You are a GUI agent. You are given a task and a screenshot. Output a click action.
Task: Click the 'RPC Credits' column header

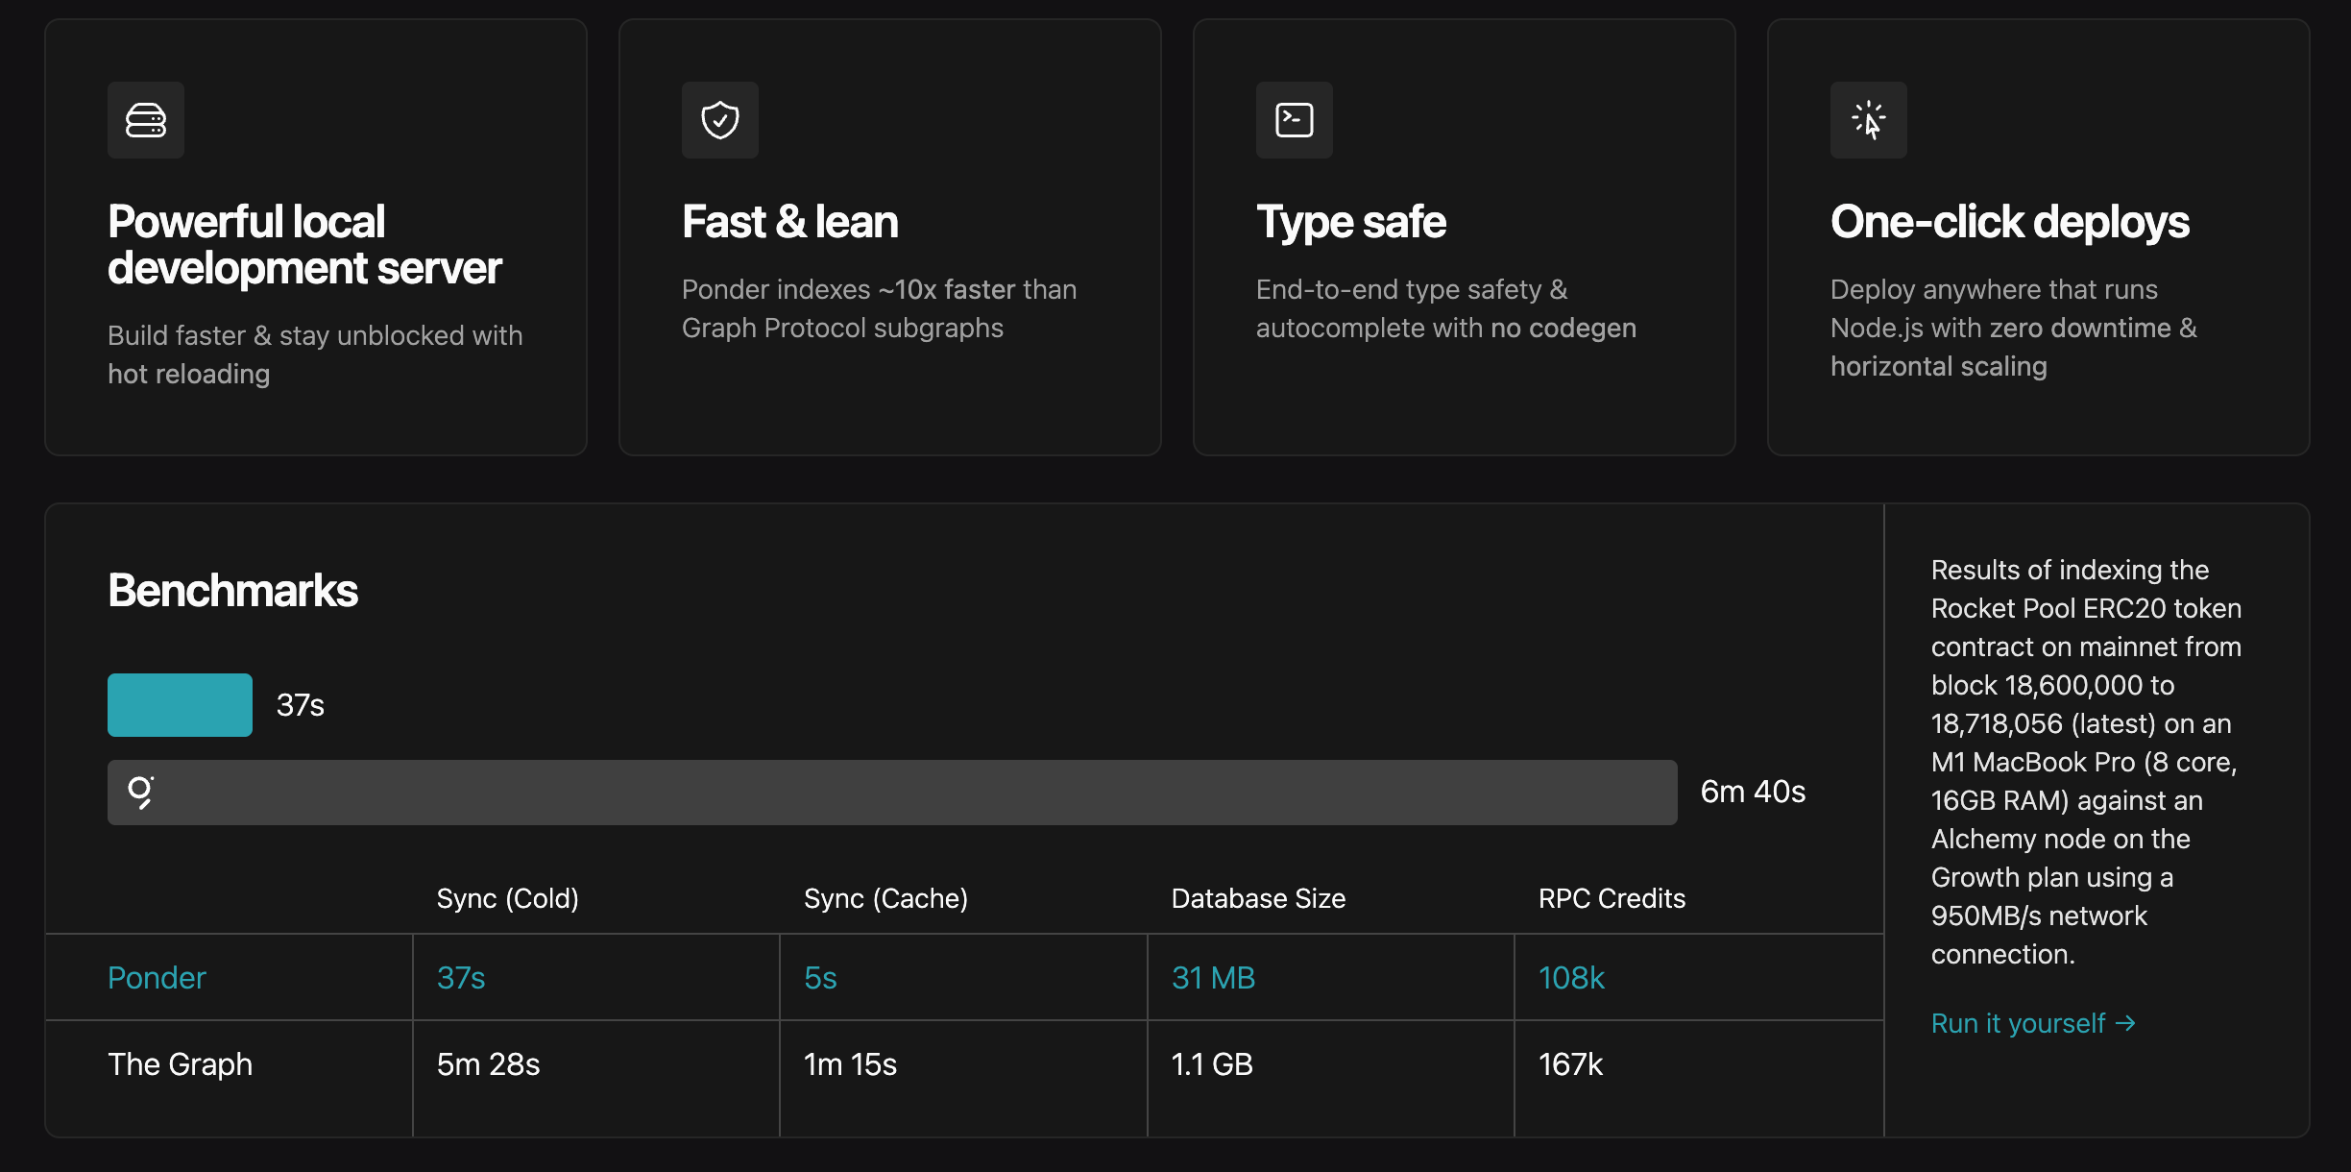tap(1612, 898)
